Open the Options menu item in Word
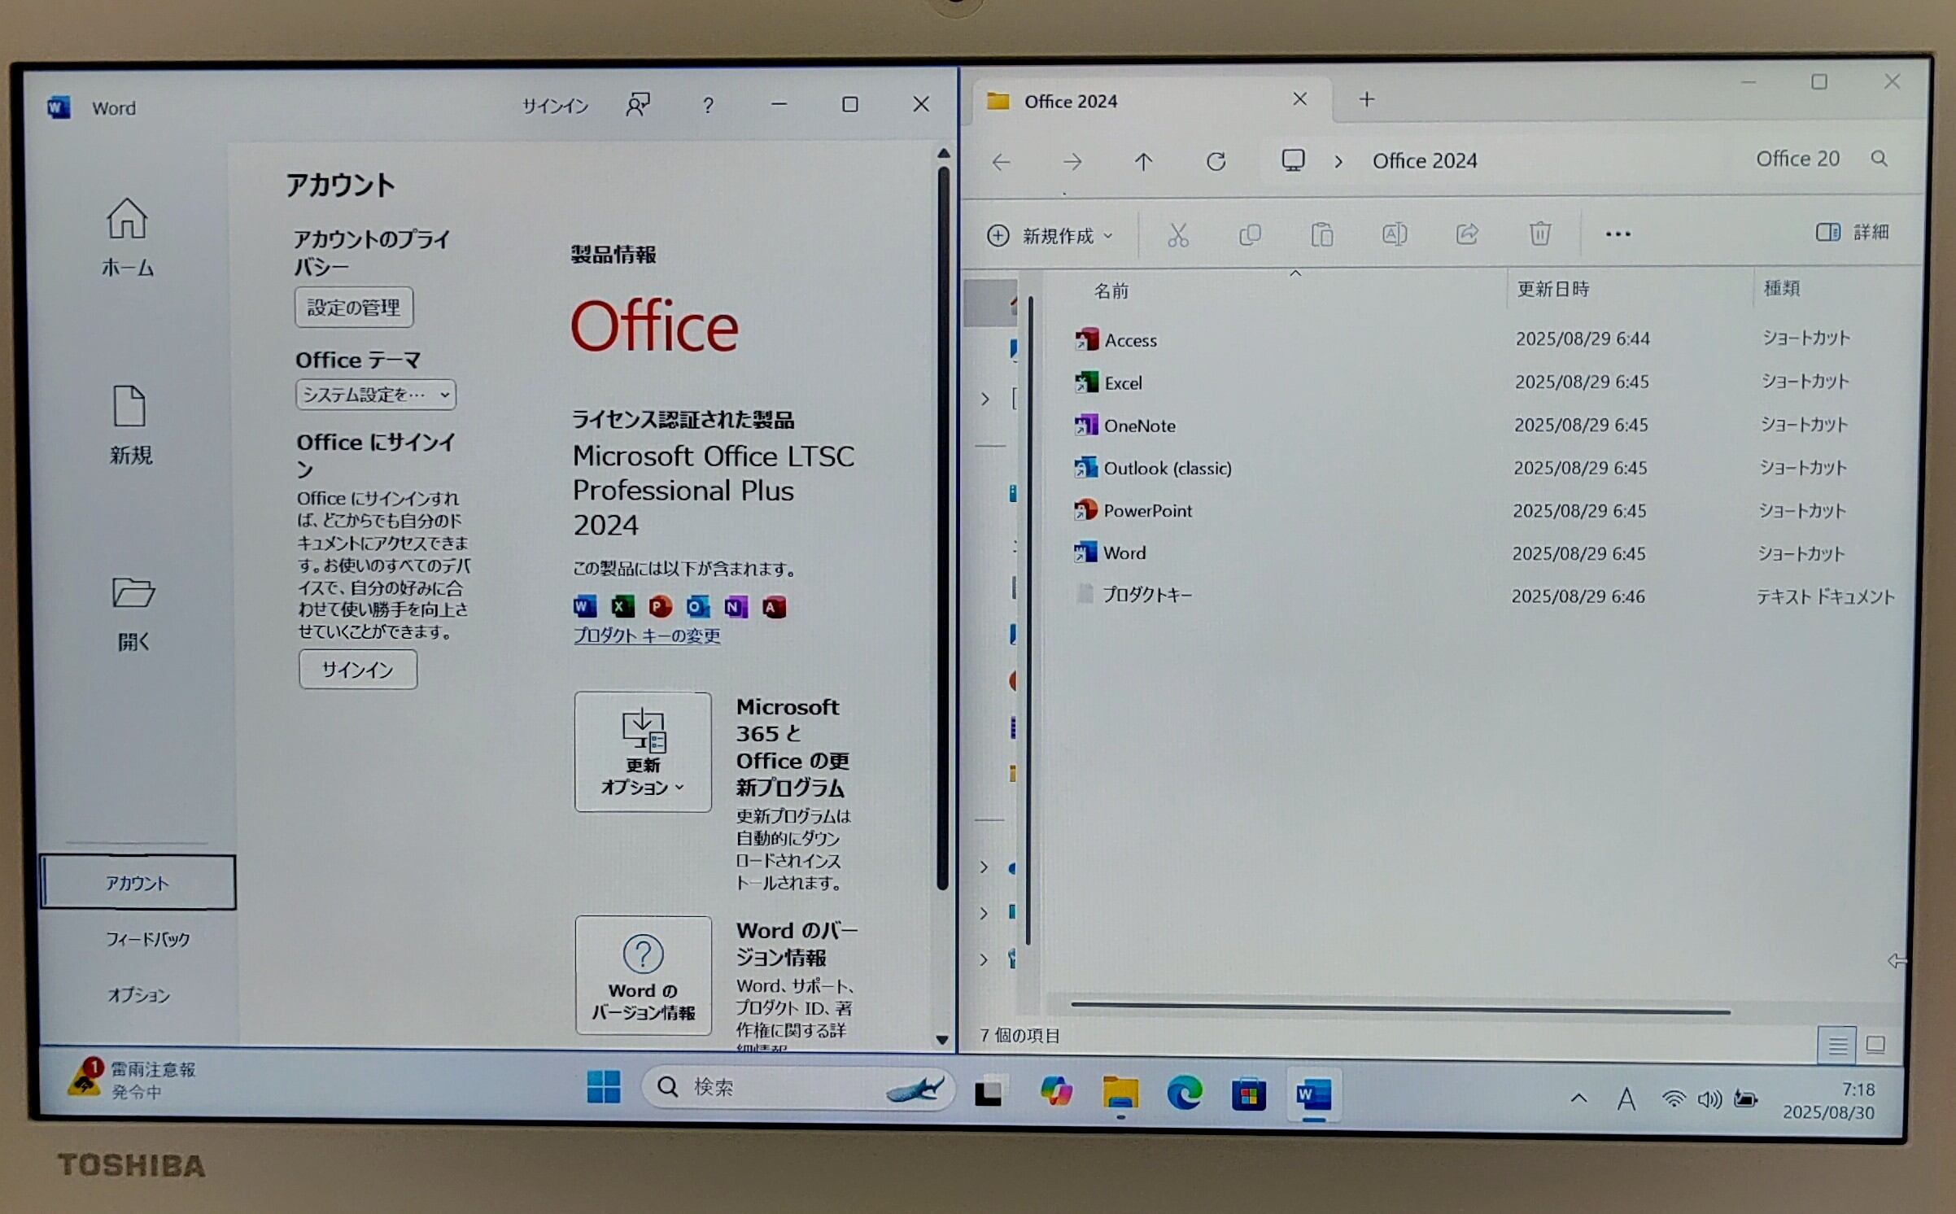Image resolution: width=1956 pixels, height=1214 pixels. (x=138, y=995)
